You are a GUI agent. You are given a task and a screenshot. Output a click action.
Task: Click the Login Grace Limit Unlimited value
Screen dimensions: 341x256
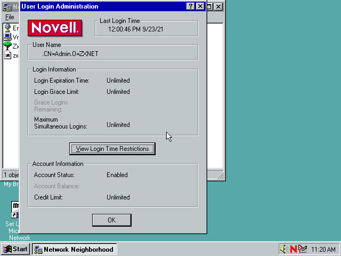click(x=118, y=92)
